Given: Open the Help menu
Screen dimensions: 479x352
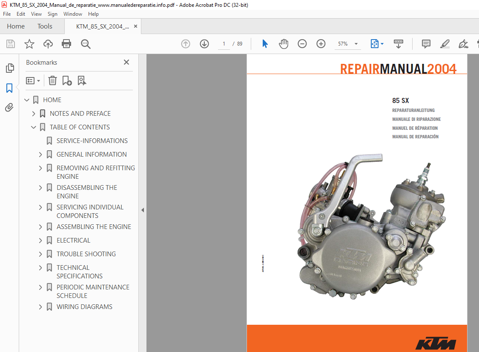Looking at the screenshot, I should tap(94, 14).
